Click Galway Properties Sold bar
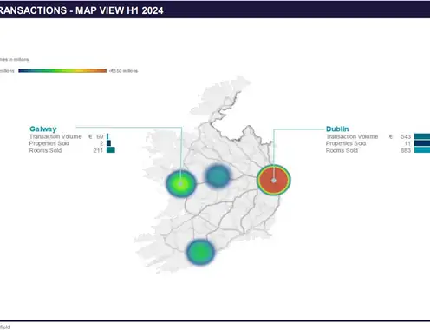 coord(108,143)
